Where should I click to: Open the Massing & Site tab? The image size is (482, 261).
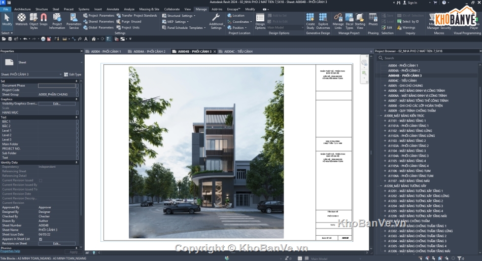(x=149, y=9)
